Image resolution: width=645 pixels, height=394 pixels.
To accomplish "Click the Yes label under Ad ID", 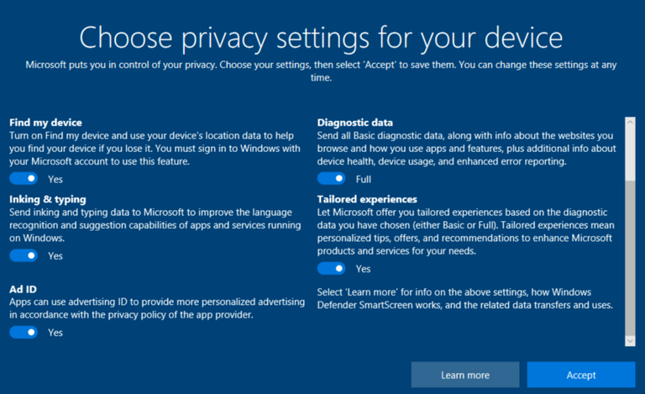I will 55,333.
